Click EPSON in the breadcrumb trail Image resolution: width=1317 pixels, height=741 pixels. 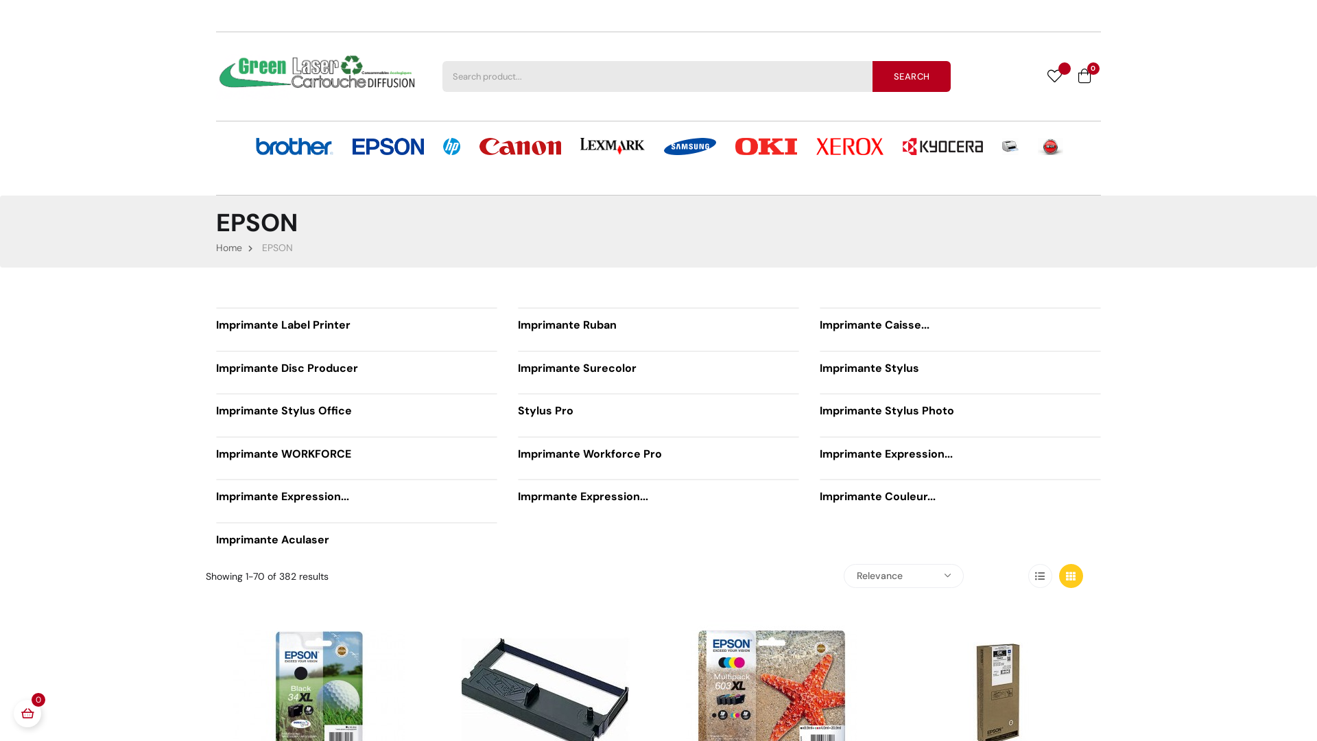click(277, 248)
